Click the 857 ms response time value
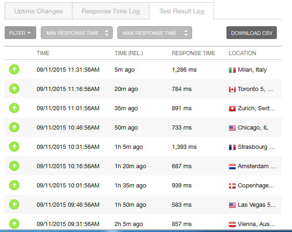 tap(182, 224)
